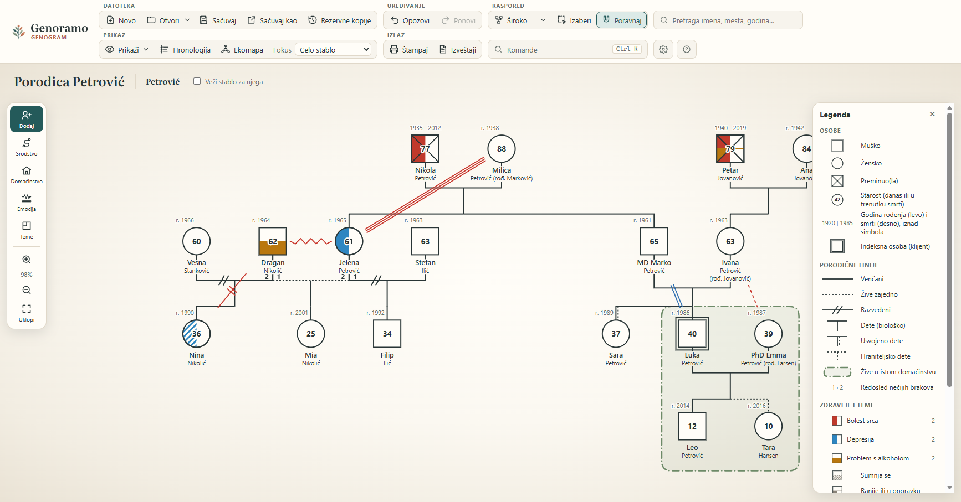Click the Depresija blue swatch
The width and height of the screenshot is (961, 502).
(x=837, y=439)
